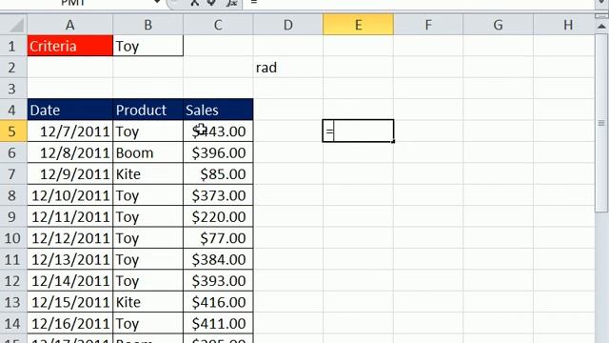Click the vertical scrollbar up arrow
609x343 pixels.
[x=601, y=26]
